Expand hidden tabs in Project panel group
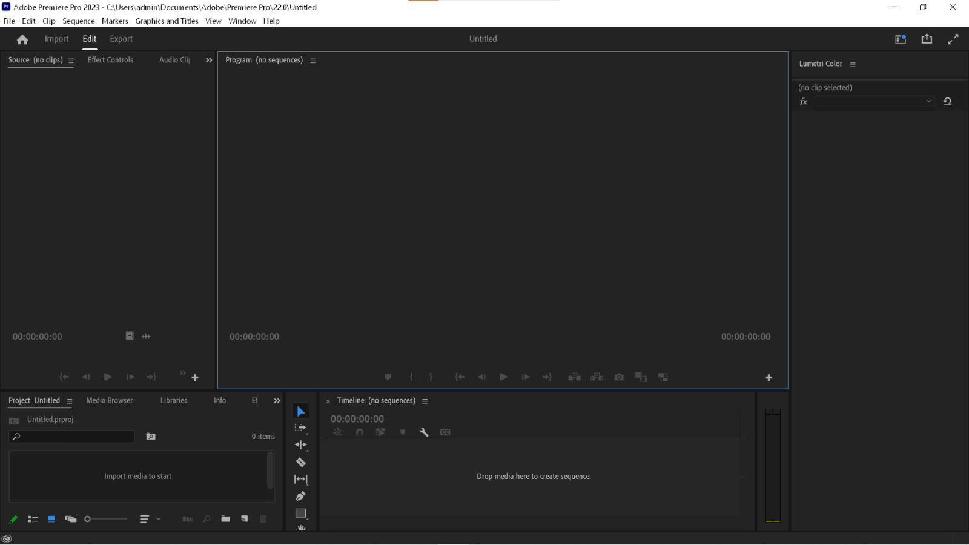 click(x=277, y=401)
